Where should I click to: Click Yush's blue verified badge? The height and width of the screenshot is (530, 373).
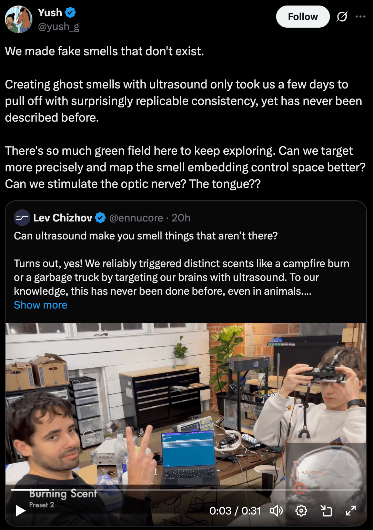tap(71, 13)
